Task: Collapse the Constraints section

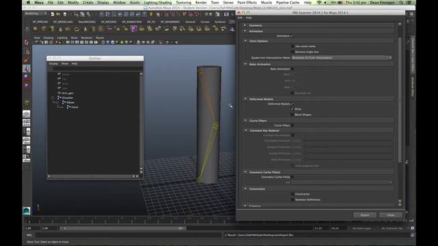Action: [245, 189]
